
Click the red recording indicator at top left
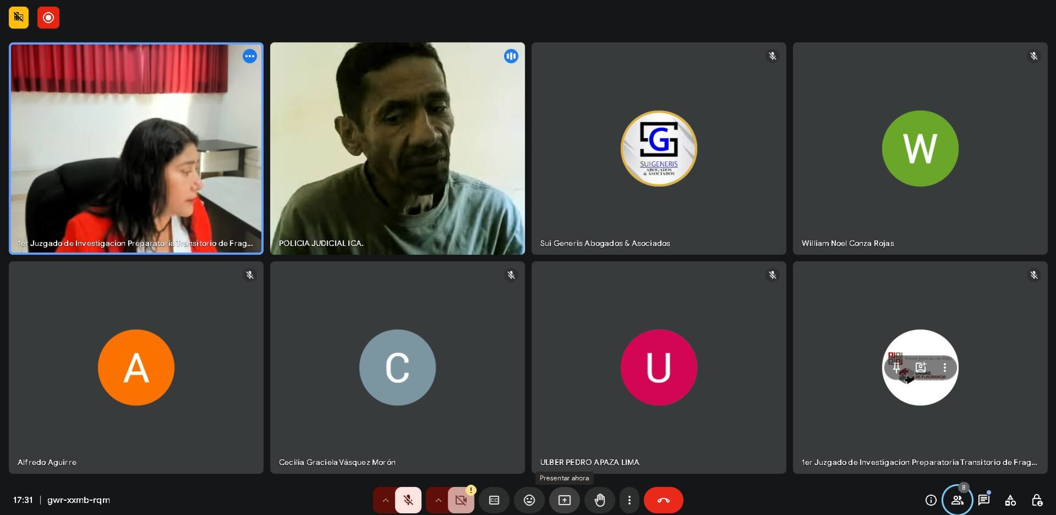48,18
